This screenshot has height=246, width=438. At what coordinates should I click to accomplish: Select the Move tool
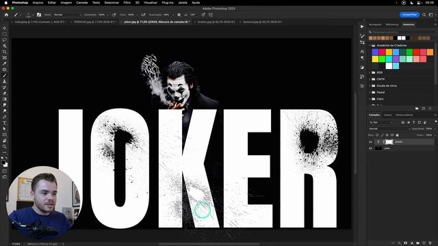(5, 28)
